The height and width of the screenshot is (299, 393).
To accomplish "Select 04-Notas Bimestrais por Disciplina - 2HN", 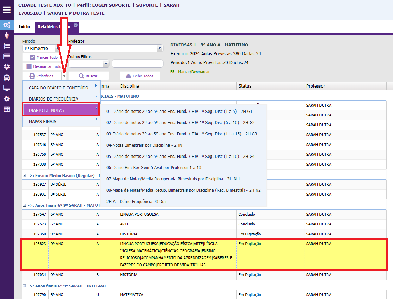I will coord(144,145).
